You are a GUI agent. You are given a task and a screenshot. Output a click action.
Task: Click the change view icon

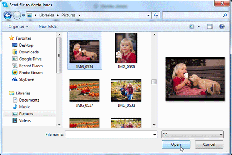coord(192,26)
